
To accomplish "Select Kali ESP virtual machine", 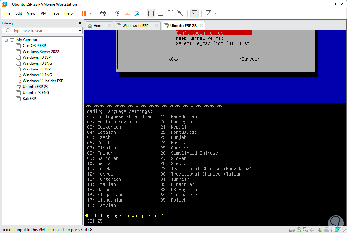I will pyautogui.click(x=29, y=99).
